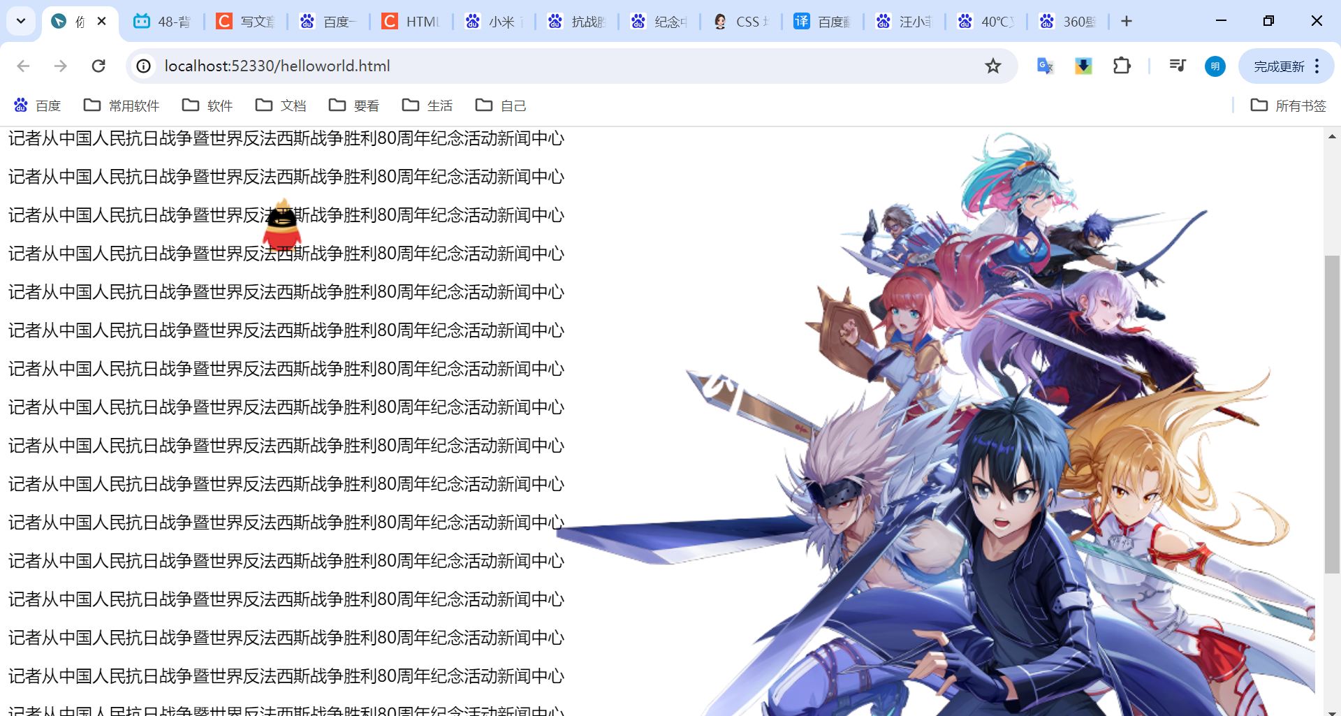
Task: Open a new tab with plus button
Action: click(1126, 22)
